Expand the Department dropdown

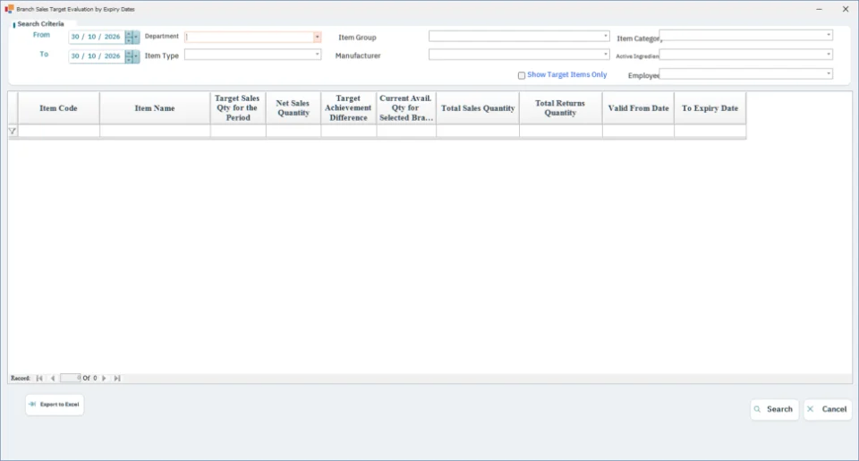[x=317, y=37]
